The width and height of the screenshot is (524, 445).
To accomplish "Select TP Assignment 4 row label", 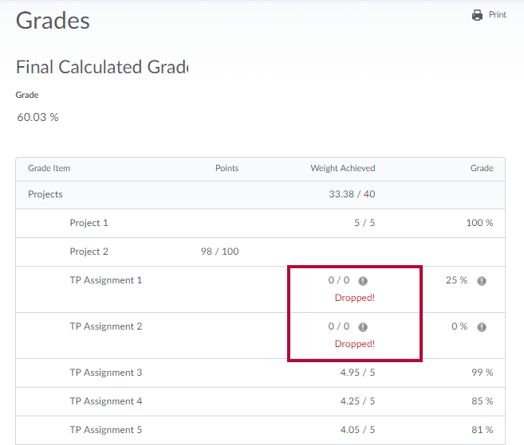I will pos(105,401).
